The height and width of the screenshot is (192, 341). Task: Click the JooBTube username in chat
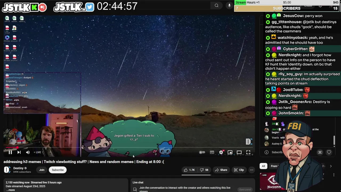tap(293, 90)
